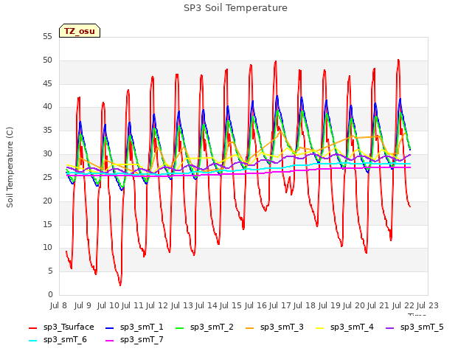472x354 pixels.
Task: Click the Jul 20 x-axis tick label
Action: (x=353, y=305)
